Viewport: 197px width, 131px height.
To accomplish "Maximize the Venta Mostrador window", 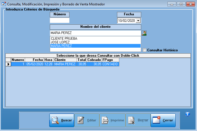I will pyautogui.click(x=181, y=4).
